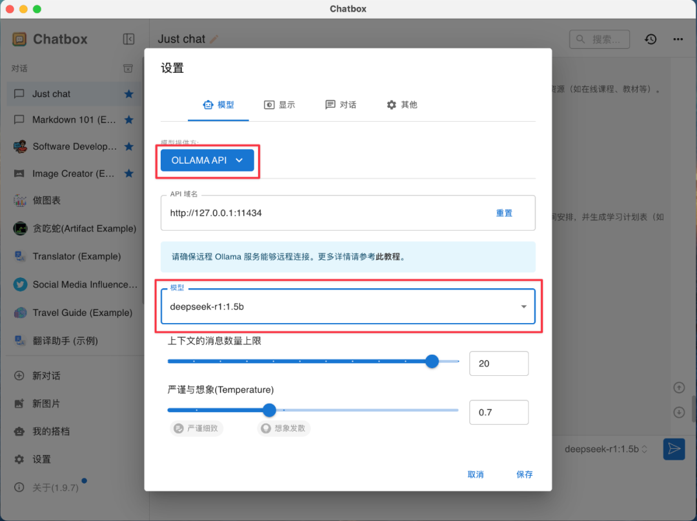The height and width of the screenshot is (521, 697).
Task: Select the 严谨细致 preset chip
Action: click(196, 428)
